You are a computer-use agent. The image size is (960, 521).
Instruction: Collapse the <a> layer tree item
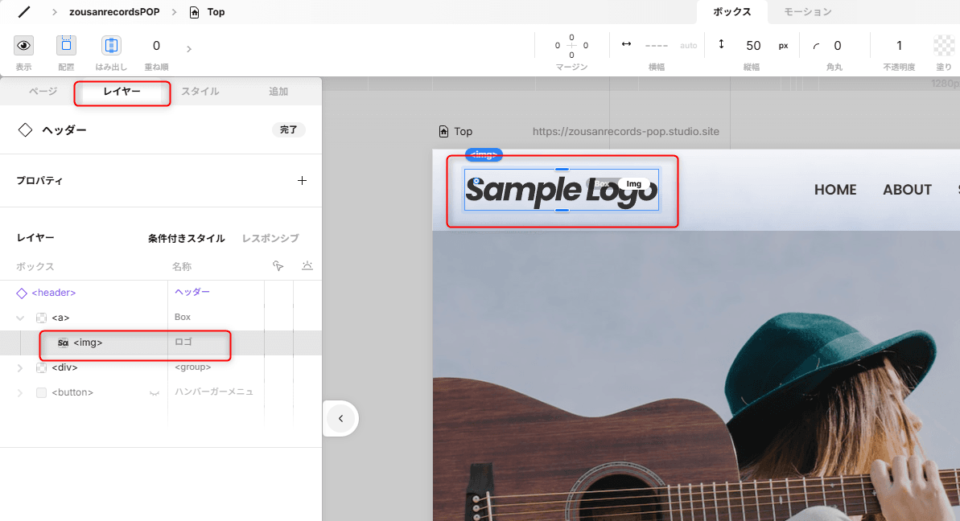click(21, 318)
